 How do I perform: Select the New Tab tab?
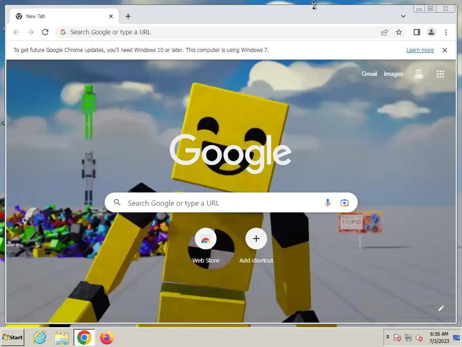click(x=64, y=16)
